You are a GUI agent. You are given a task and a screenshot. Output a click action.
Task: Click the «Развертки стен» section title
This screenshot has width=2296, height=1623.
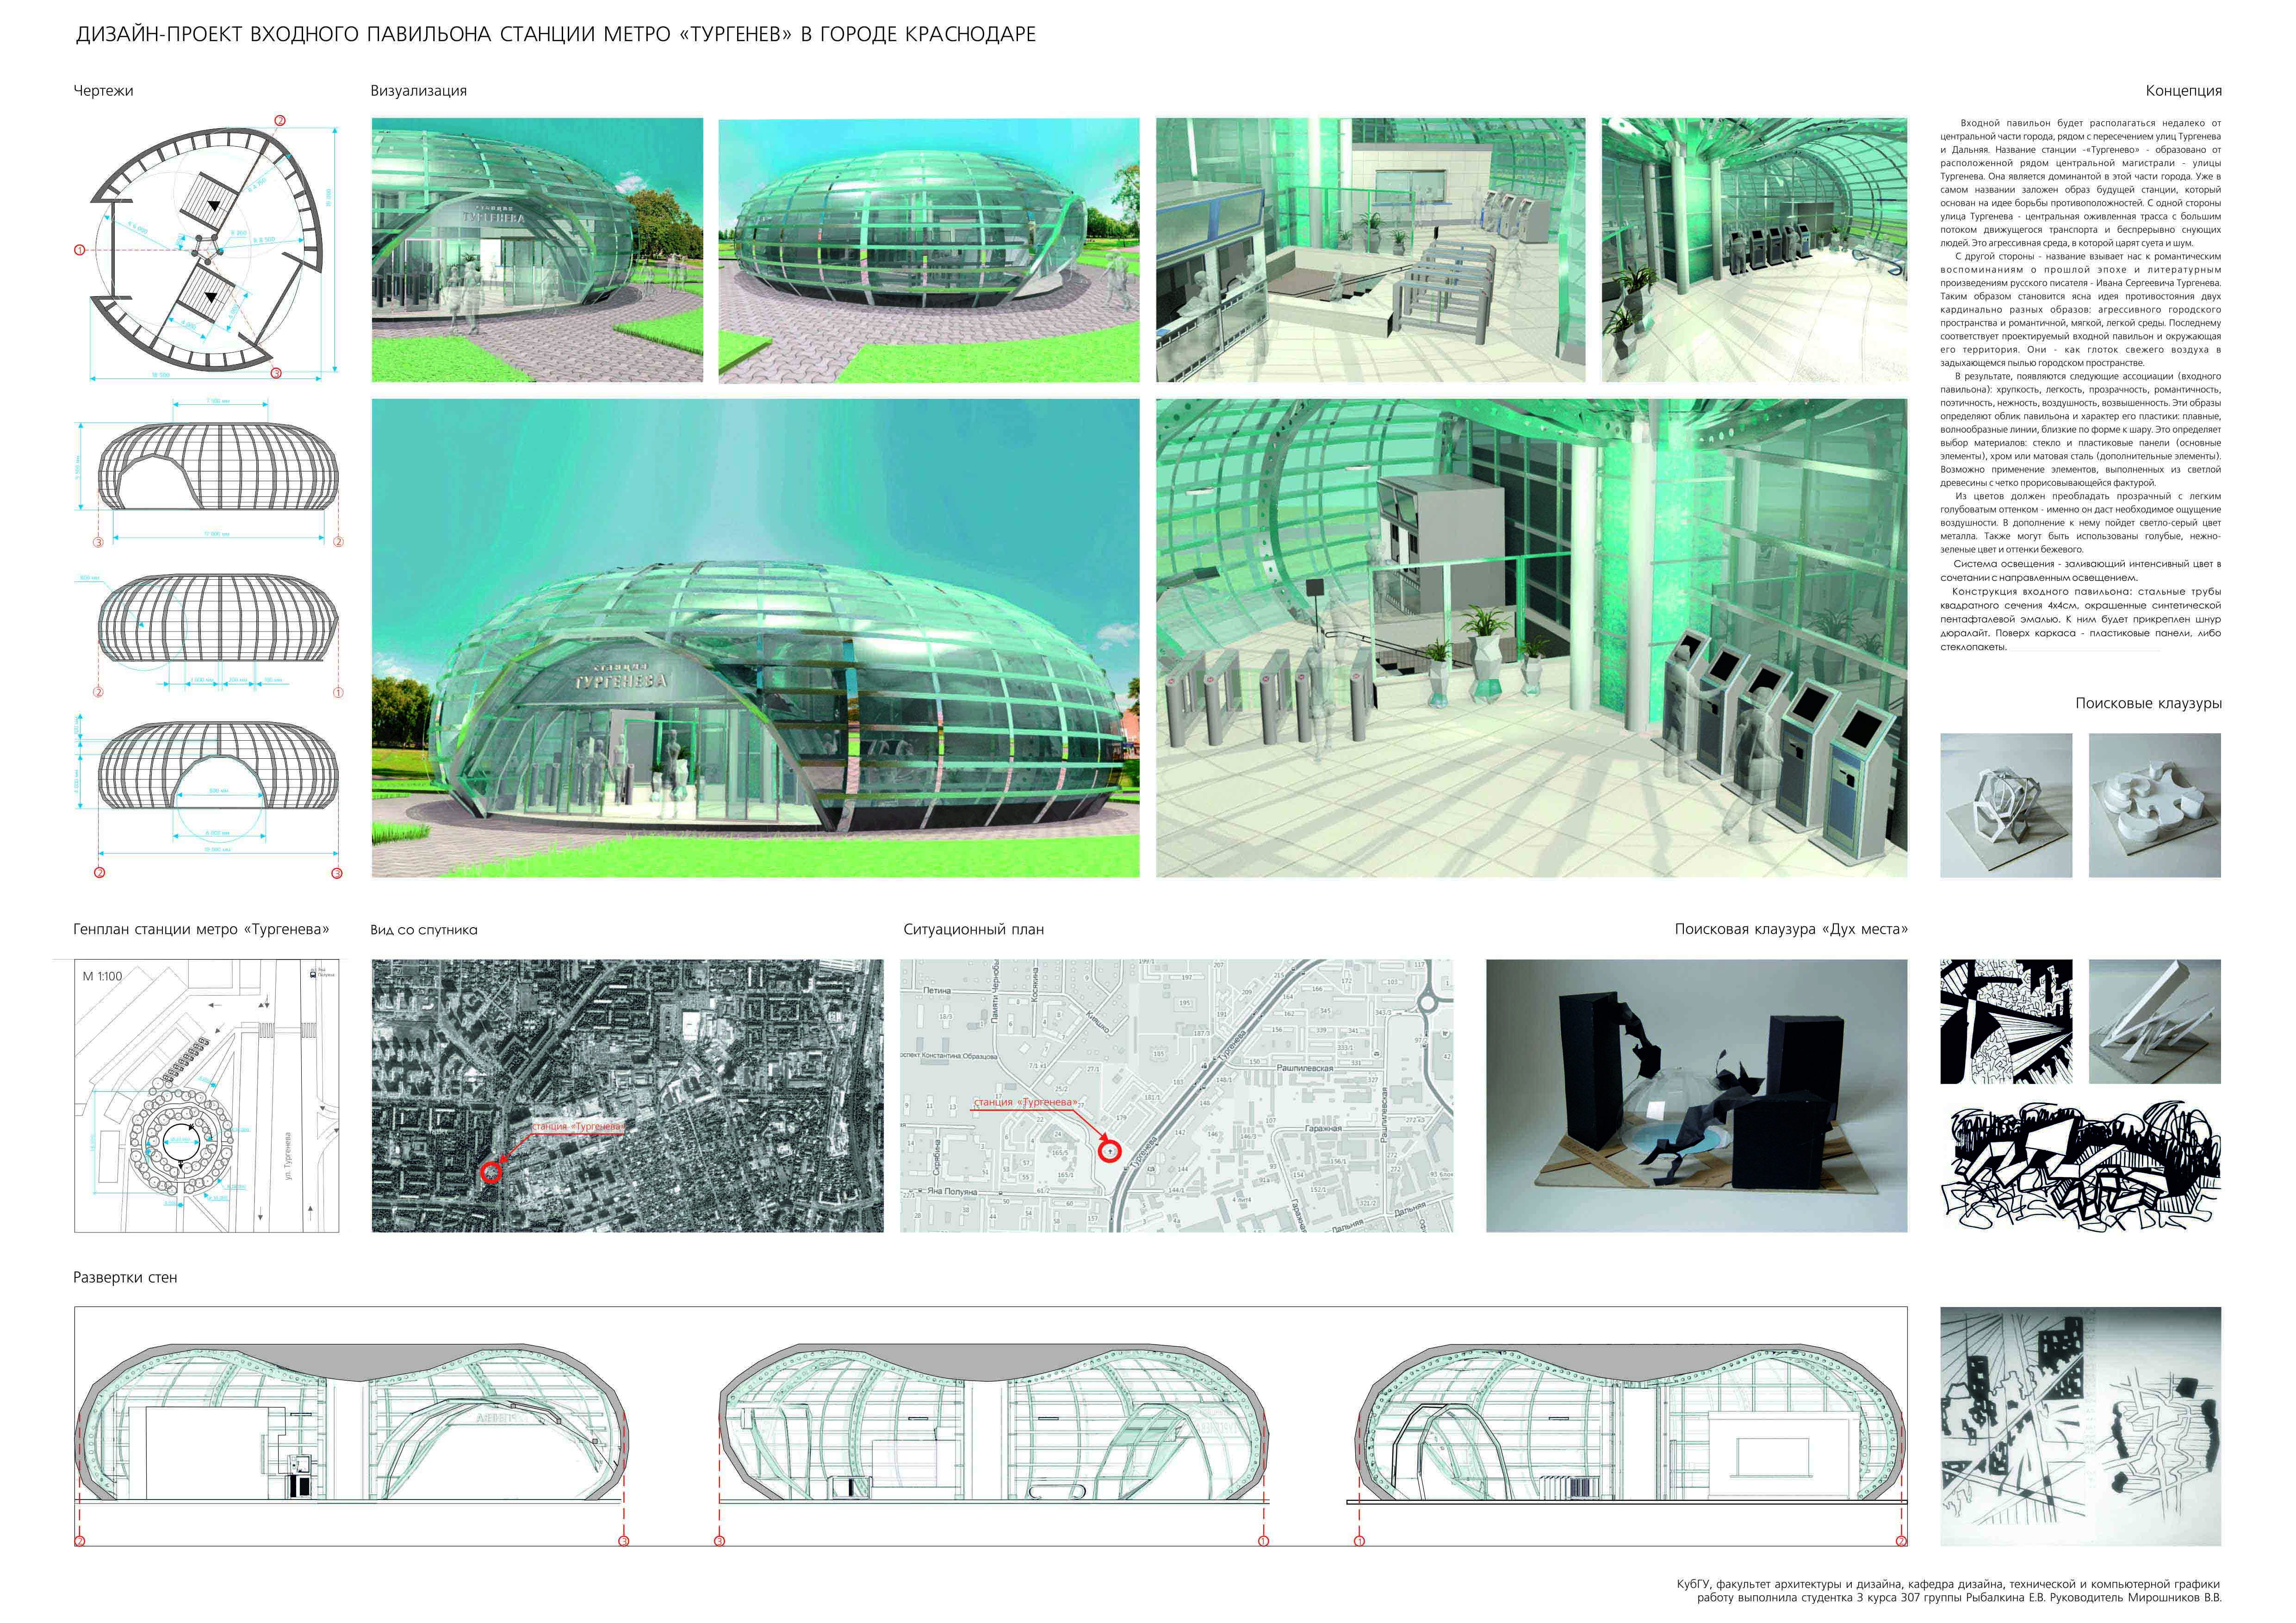point(125,1277)
